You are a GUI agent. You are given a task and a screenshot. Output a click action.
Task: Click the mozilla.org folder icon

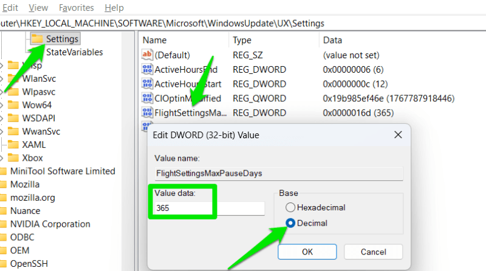3,198
